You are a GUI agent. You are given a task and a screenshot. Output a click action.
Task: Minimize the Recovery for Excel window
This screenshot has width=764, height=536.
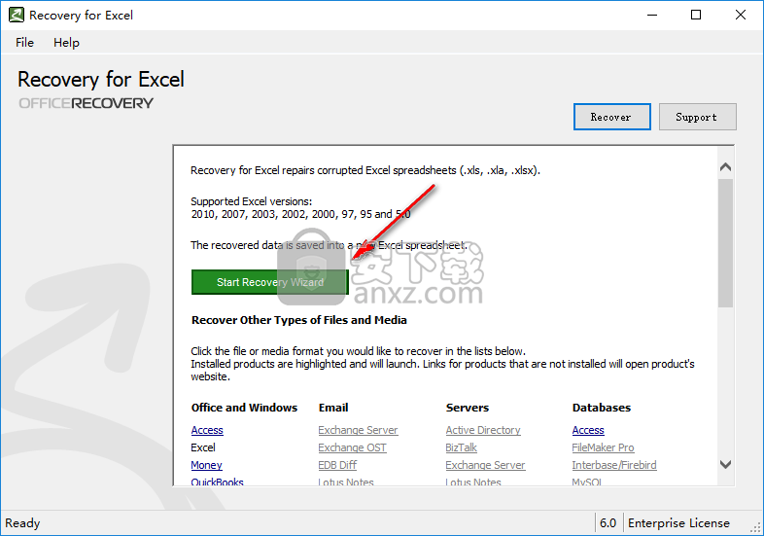pos(652,16)
